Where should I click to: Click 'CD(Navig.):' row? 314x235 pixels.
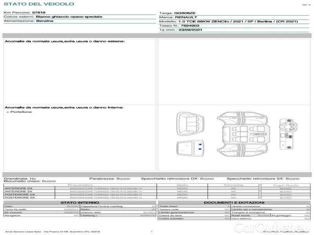pos(118,215)
